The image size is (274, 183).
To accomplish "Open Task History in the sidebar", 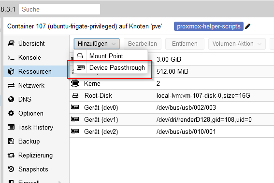I will [30, 127].
